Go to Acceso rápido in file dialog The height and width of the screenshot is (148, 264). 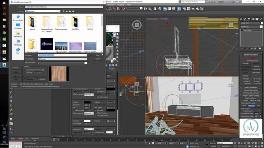18,18
